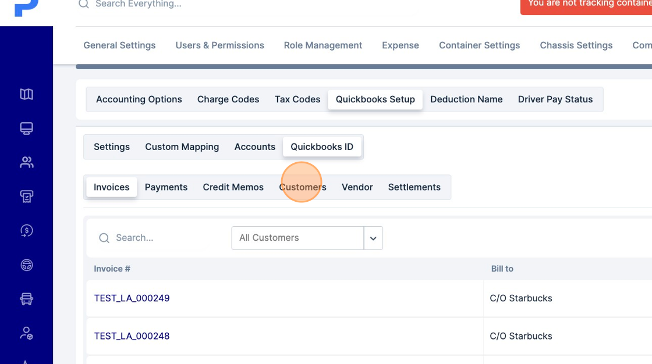Click the map icon in the sidebar

27,94
